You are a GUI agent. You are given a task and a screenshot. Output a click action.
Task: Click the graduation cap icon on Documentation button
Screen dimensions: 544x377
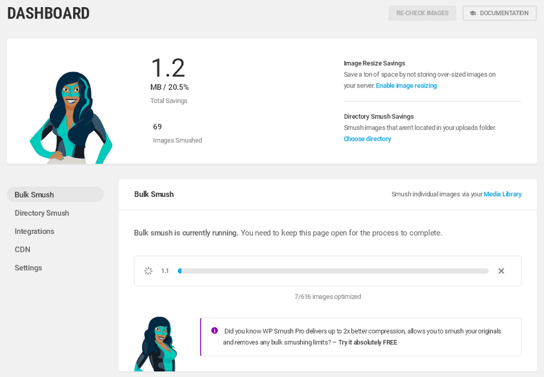472,13
